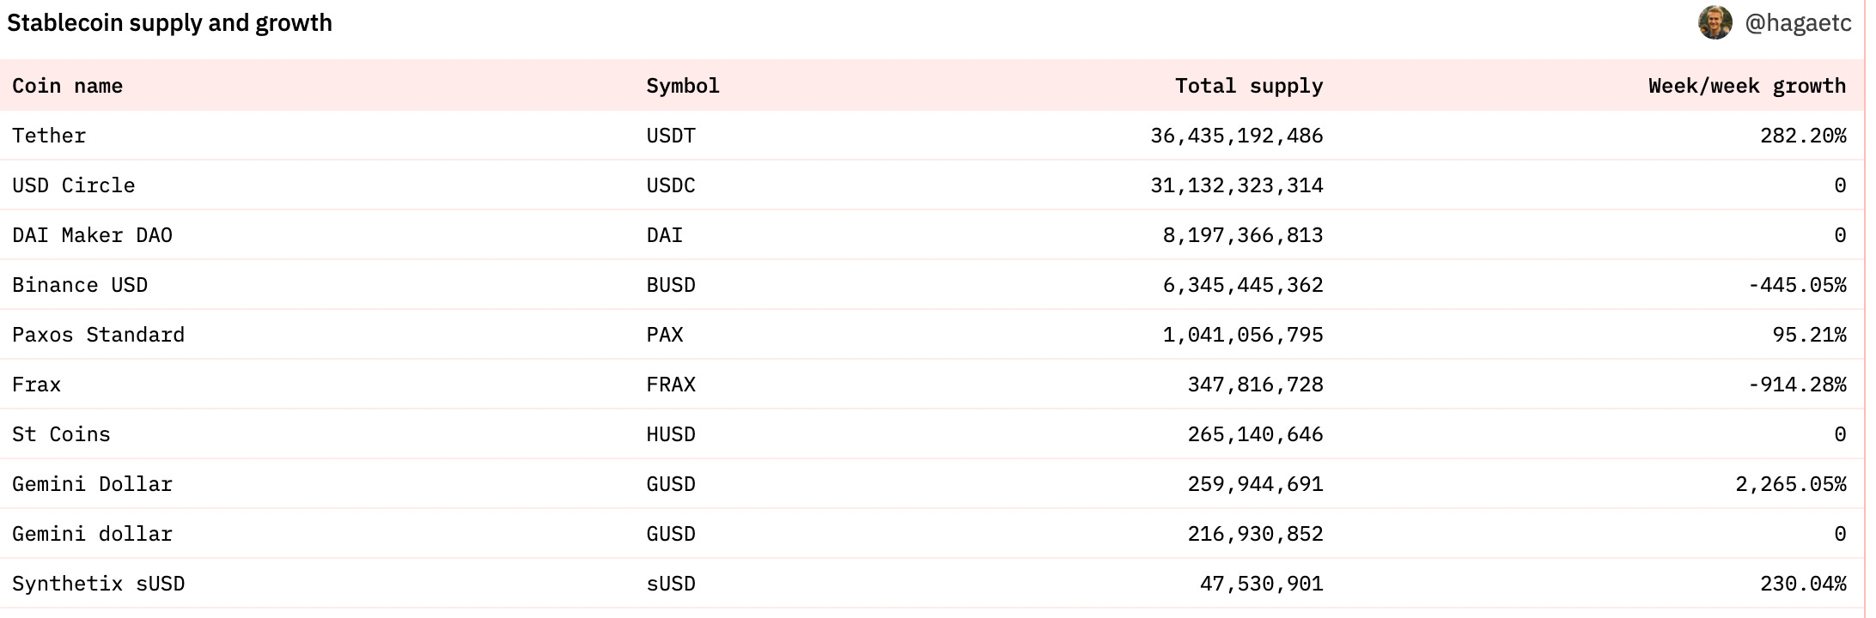Click the Stablecoin supply and growth title
Image resolution: width=1876 pixels, height=618 pixels.
click(x=169, y=23)
